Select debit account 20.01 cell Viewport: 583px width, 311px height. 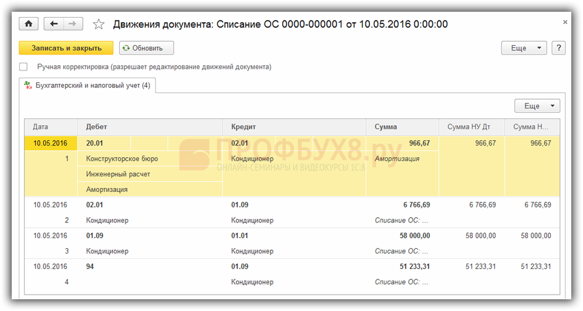[x=94, y=143]
